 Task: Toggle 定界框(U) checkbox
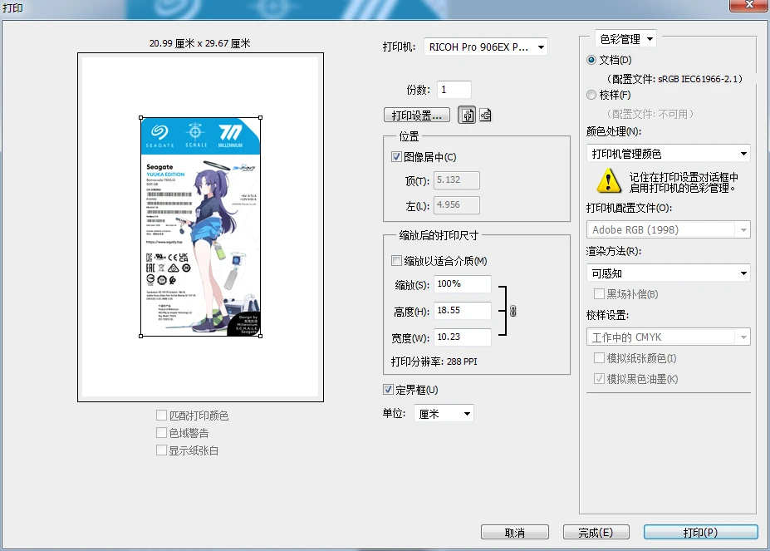(388, 389)
